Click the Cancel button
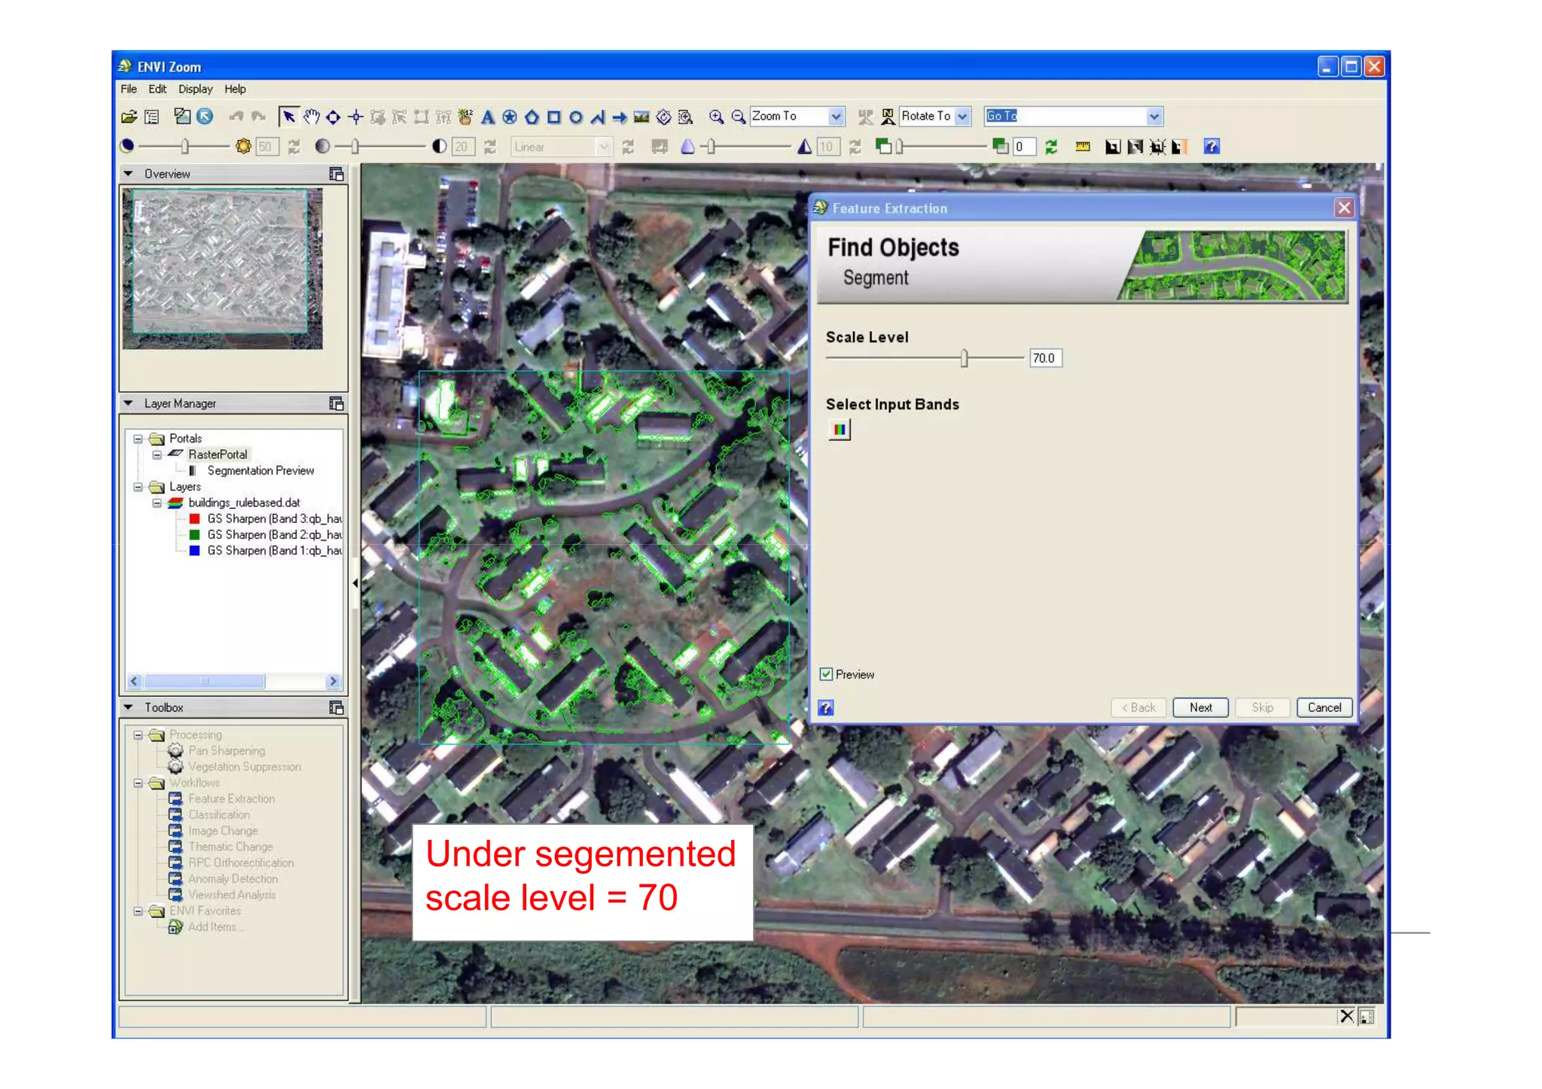This screenshot has height=1089, width=1542. 1324,707
